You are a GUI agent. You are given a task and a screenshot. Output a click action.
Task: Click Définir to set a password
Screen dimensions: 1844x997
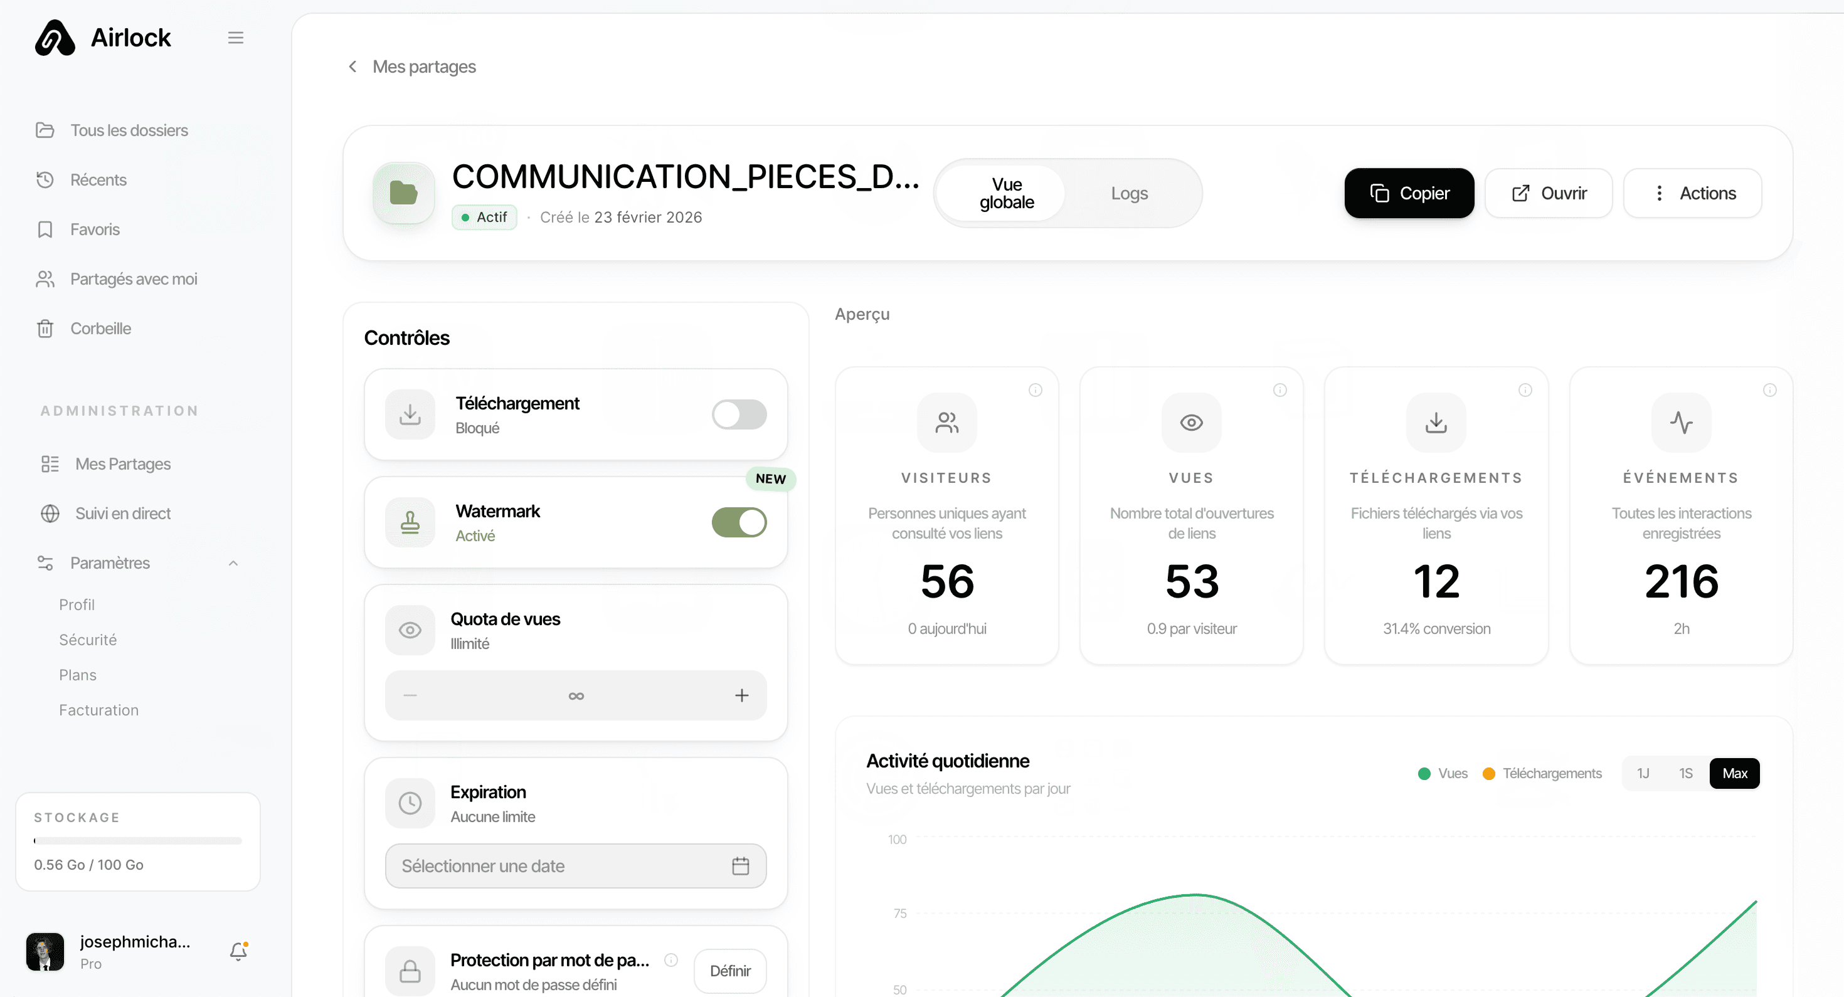[730, 971]
